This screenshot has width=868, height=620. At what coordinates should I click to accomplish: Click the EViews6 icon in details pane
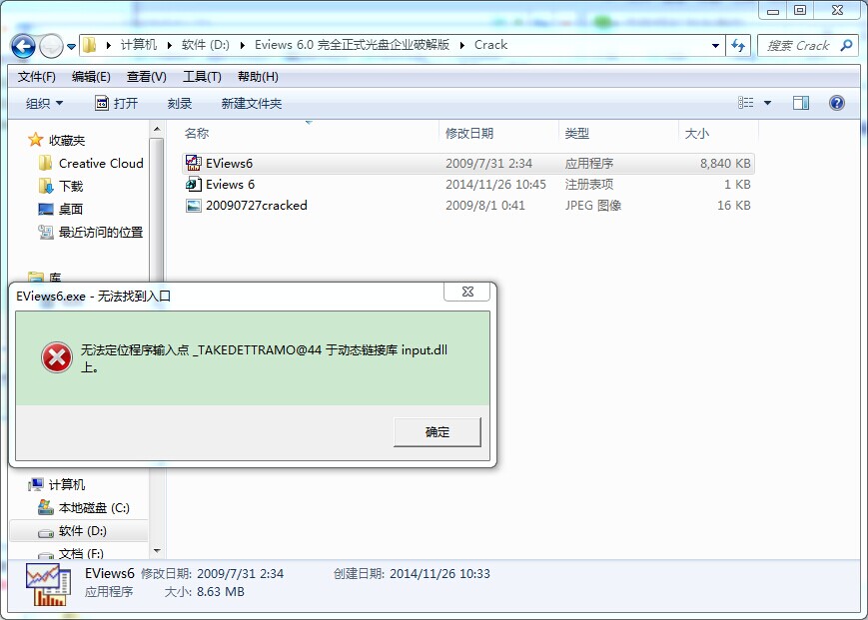[49, 585]
